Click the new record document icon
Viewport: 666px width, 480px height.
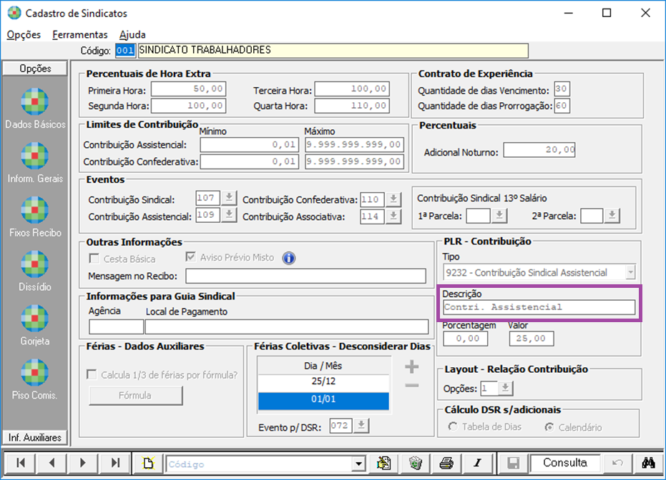(x=149, y=463)
